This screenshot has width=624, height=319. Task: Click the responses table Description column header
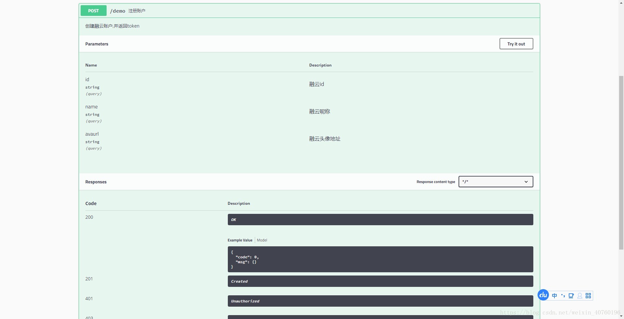tap(239, 203)
